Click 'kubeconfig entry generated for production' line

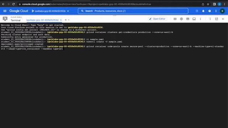click(x=27, y=37)
